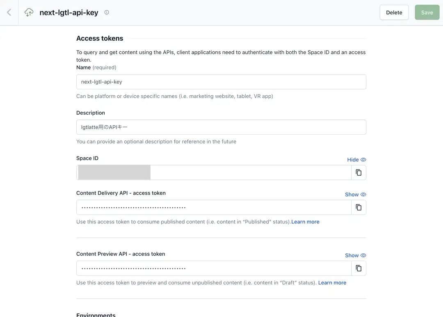
Task: Show the Content Delivery API token
Action: pos(355,195)
